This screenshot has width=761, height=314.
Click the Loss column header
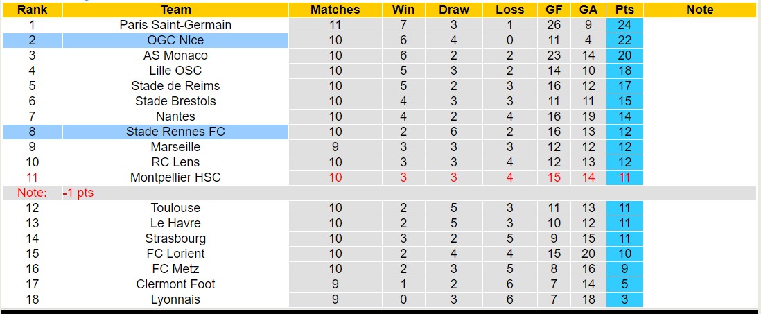(509, 10)
